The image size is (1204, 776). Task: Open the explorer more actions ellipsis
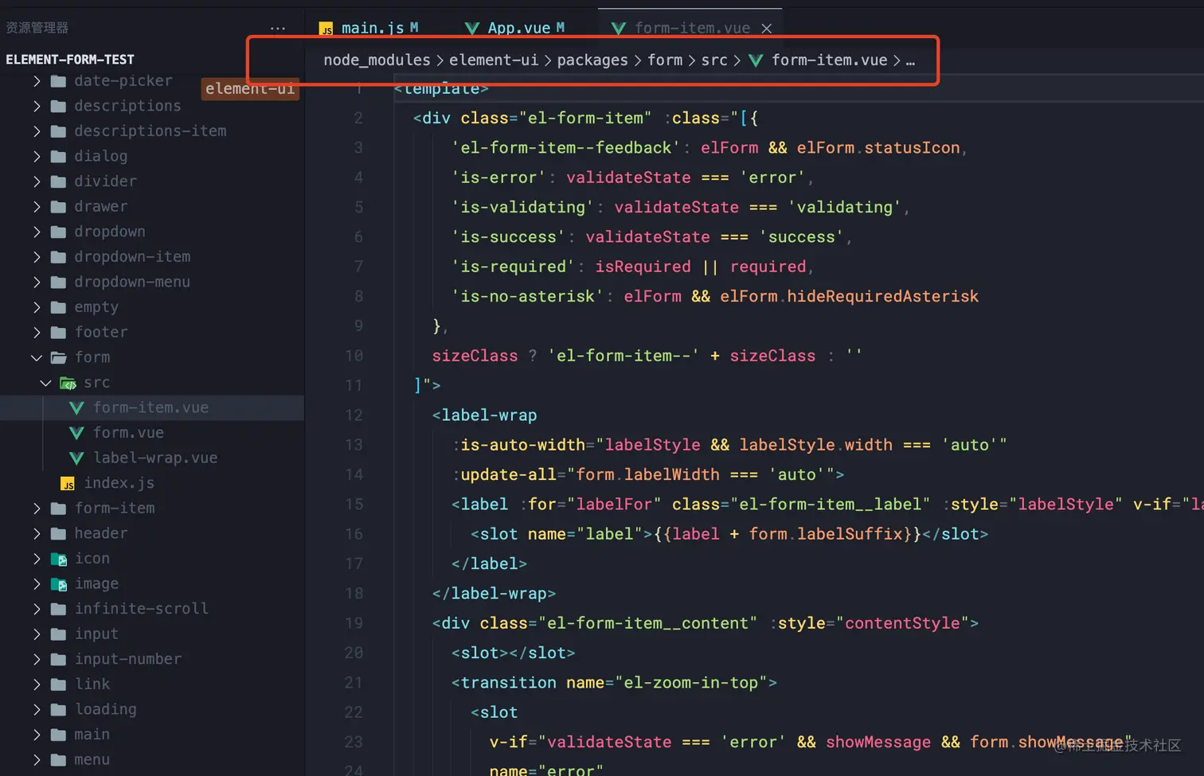(277, 28)
